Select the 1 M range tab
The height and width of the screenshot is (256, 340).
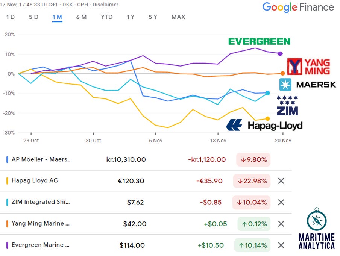[x=57, y=17]
